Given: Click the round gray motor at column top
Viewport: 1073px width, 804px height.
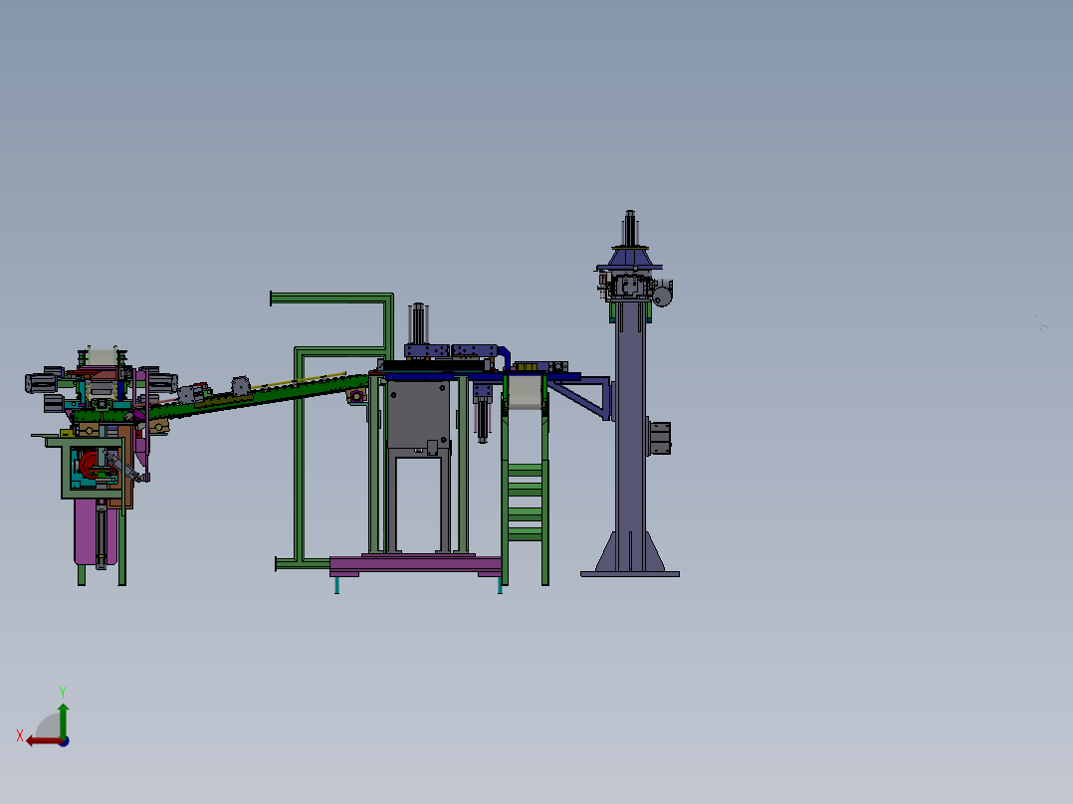Looking at the screenshot, I should (x=662, y=294).
